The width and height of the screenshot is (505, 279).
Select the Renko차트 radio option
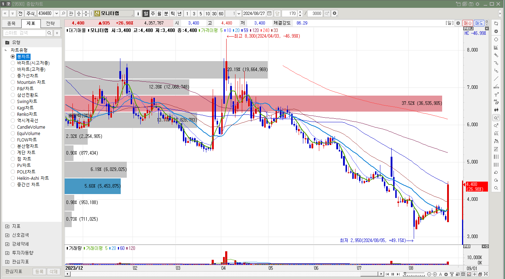click(13, 114)
